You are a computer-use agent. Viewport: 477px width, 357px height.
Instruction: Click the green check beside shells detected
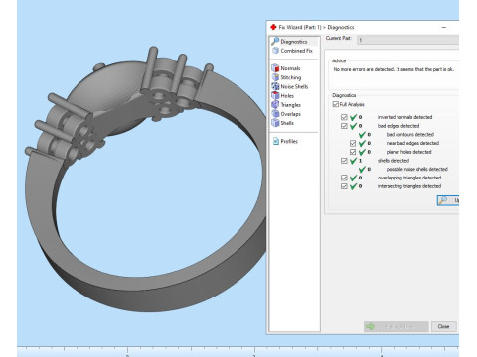click(x=353, y=161)
